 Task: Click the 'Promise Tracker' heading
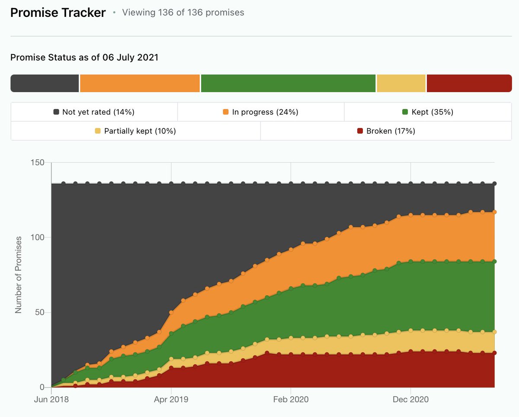point(58,13)
